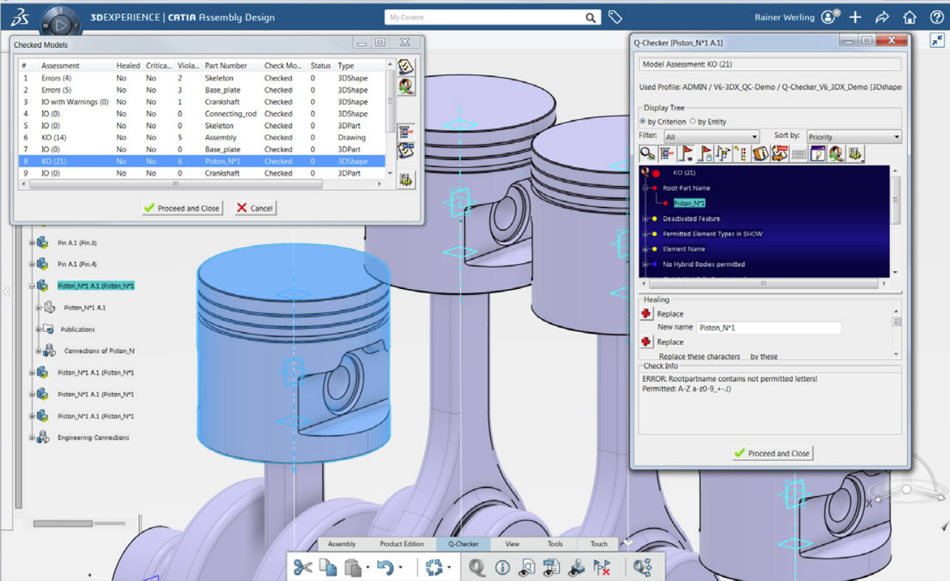The height and width of the screenshot is (581, 950).
Task: Switch to the Product Edition tab
Action: (x=401, y=544)
